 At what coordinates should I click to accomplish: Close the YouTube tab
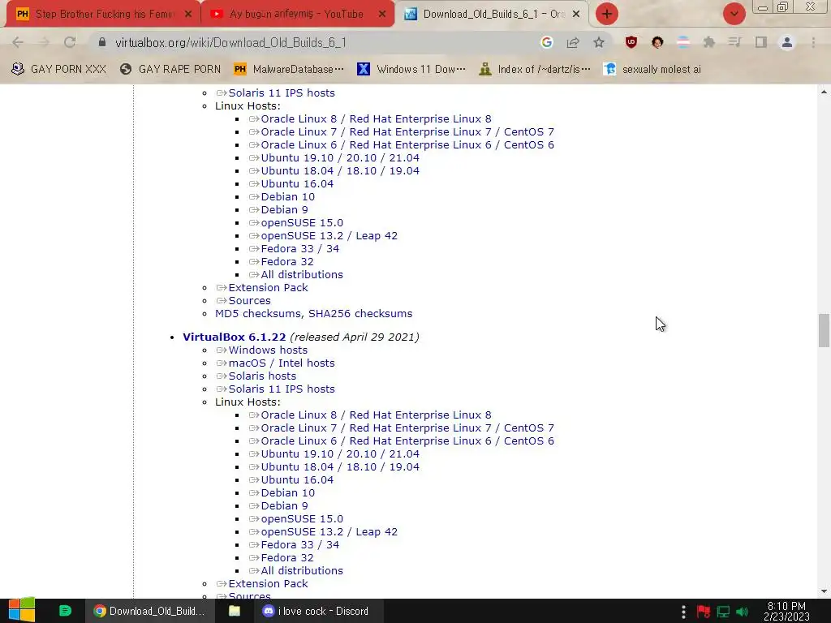click(382, 14)
